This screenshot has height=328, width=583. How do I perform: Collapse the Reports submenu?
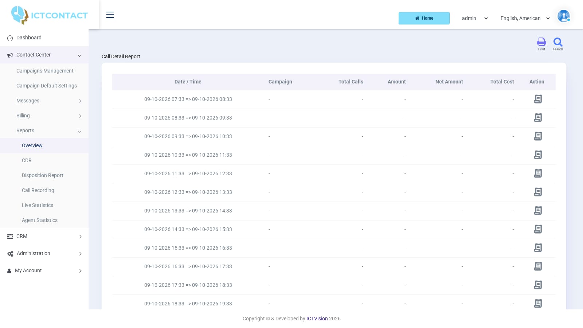click(44, 130)
